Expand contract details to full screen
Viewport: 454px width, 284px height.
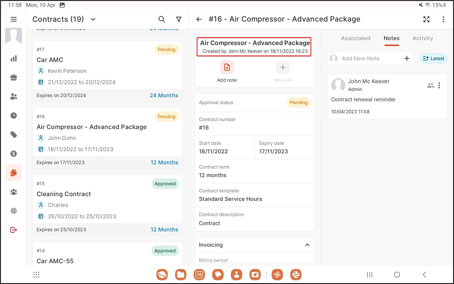pos(426,19)
